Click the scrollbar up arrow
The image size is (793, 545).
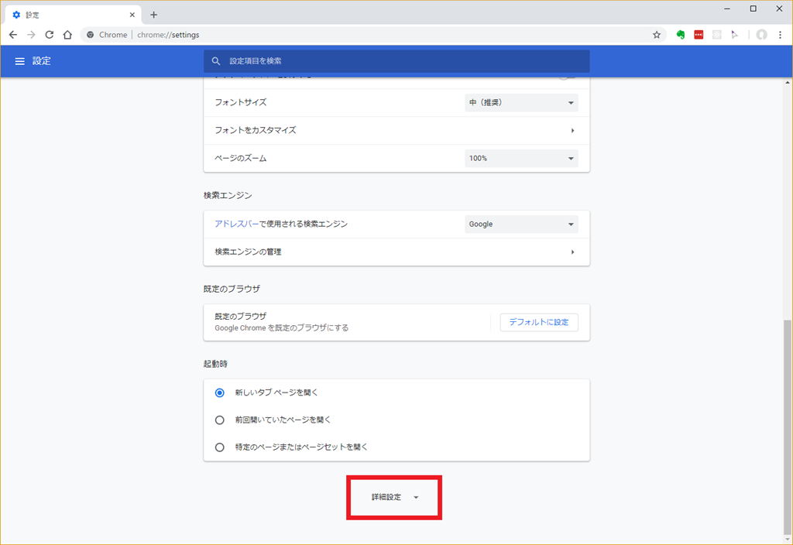coord(788,82)
